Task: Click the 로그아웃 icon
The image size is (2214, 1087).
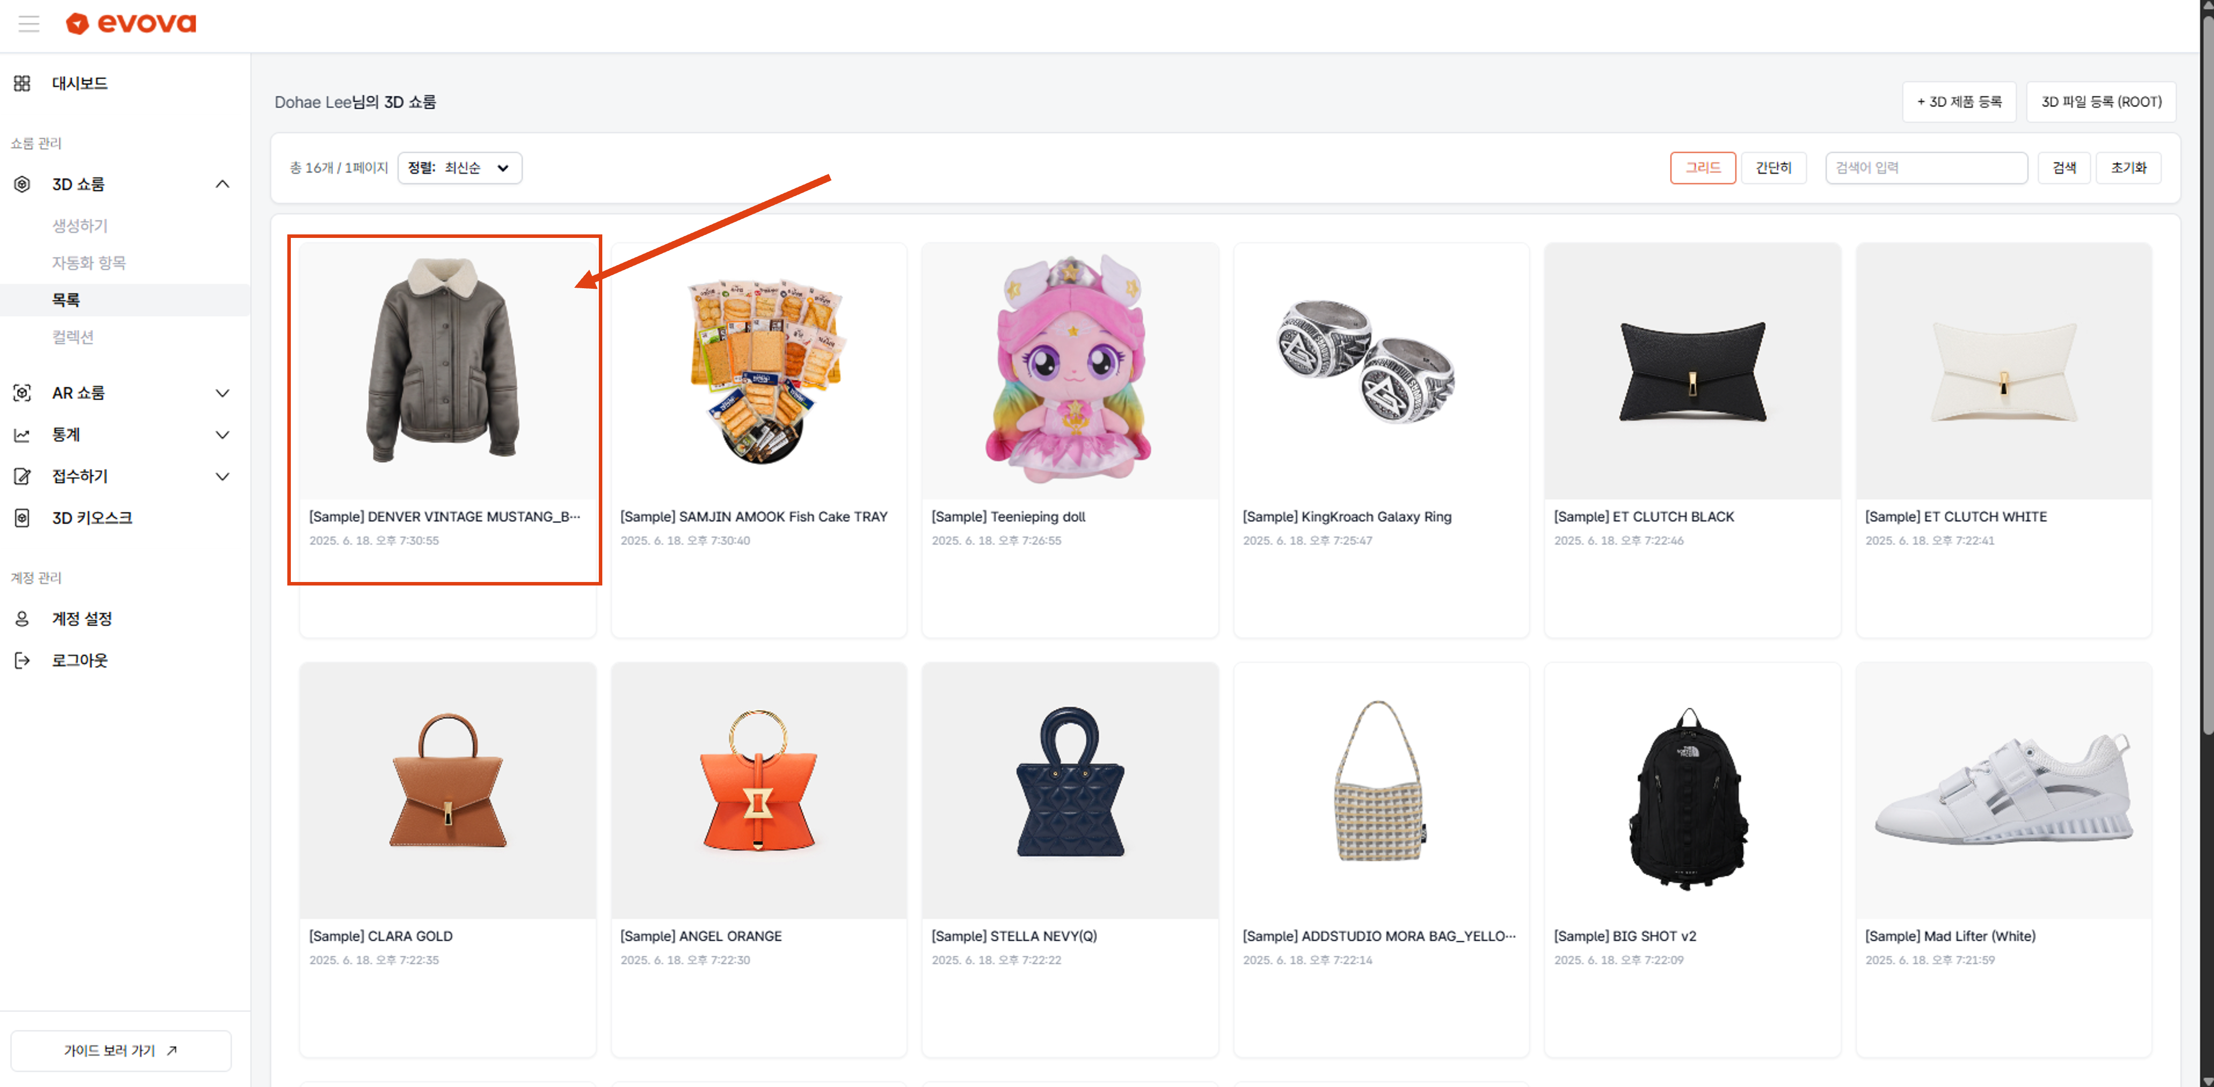Action: (x=22, y=660)
